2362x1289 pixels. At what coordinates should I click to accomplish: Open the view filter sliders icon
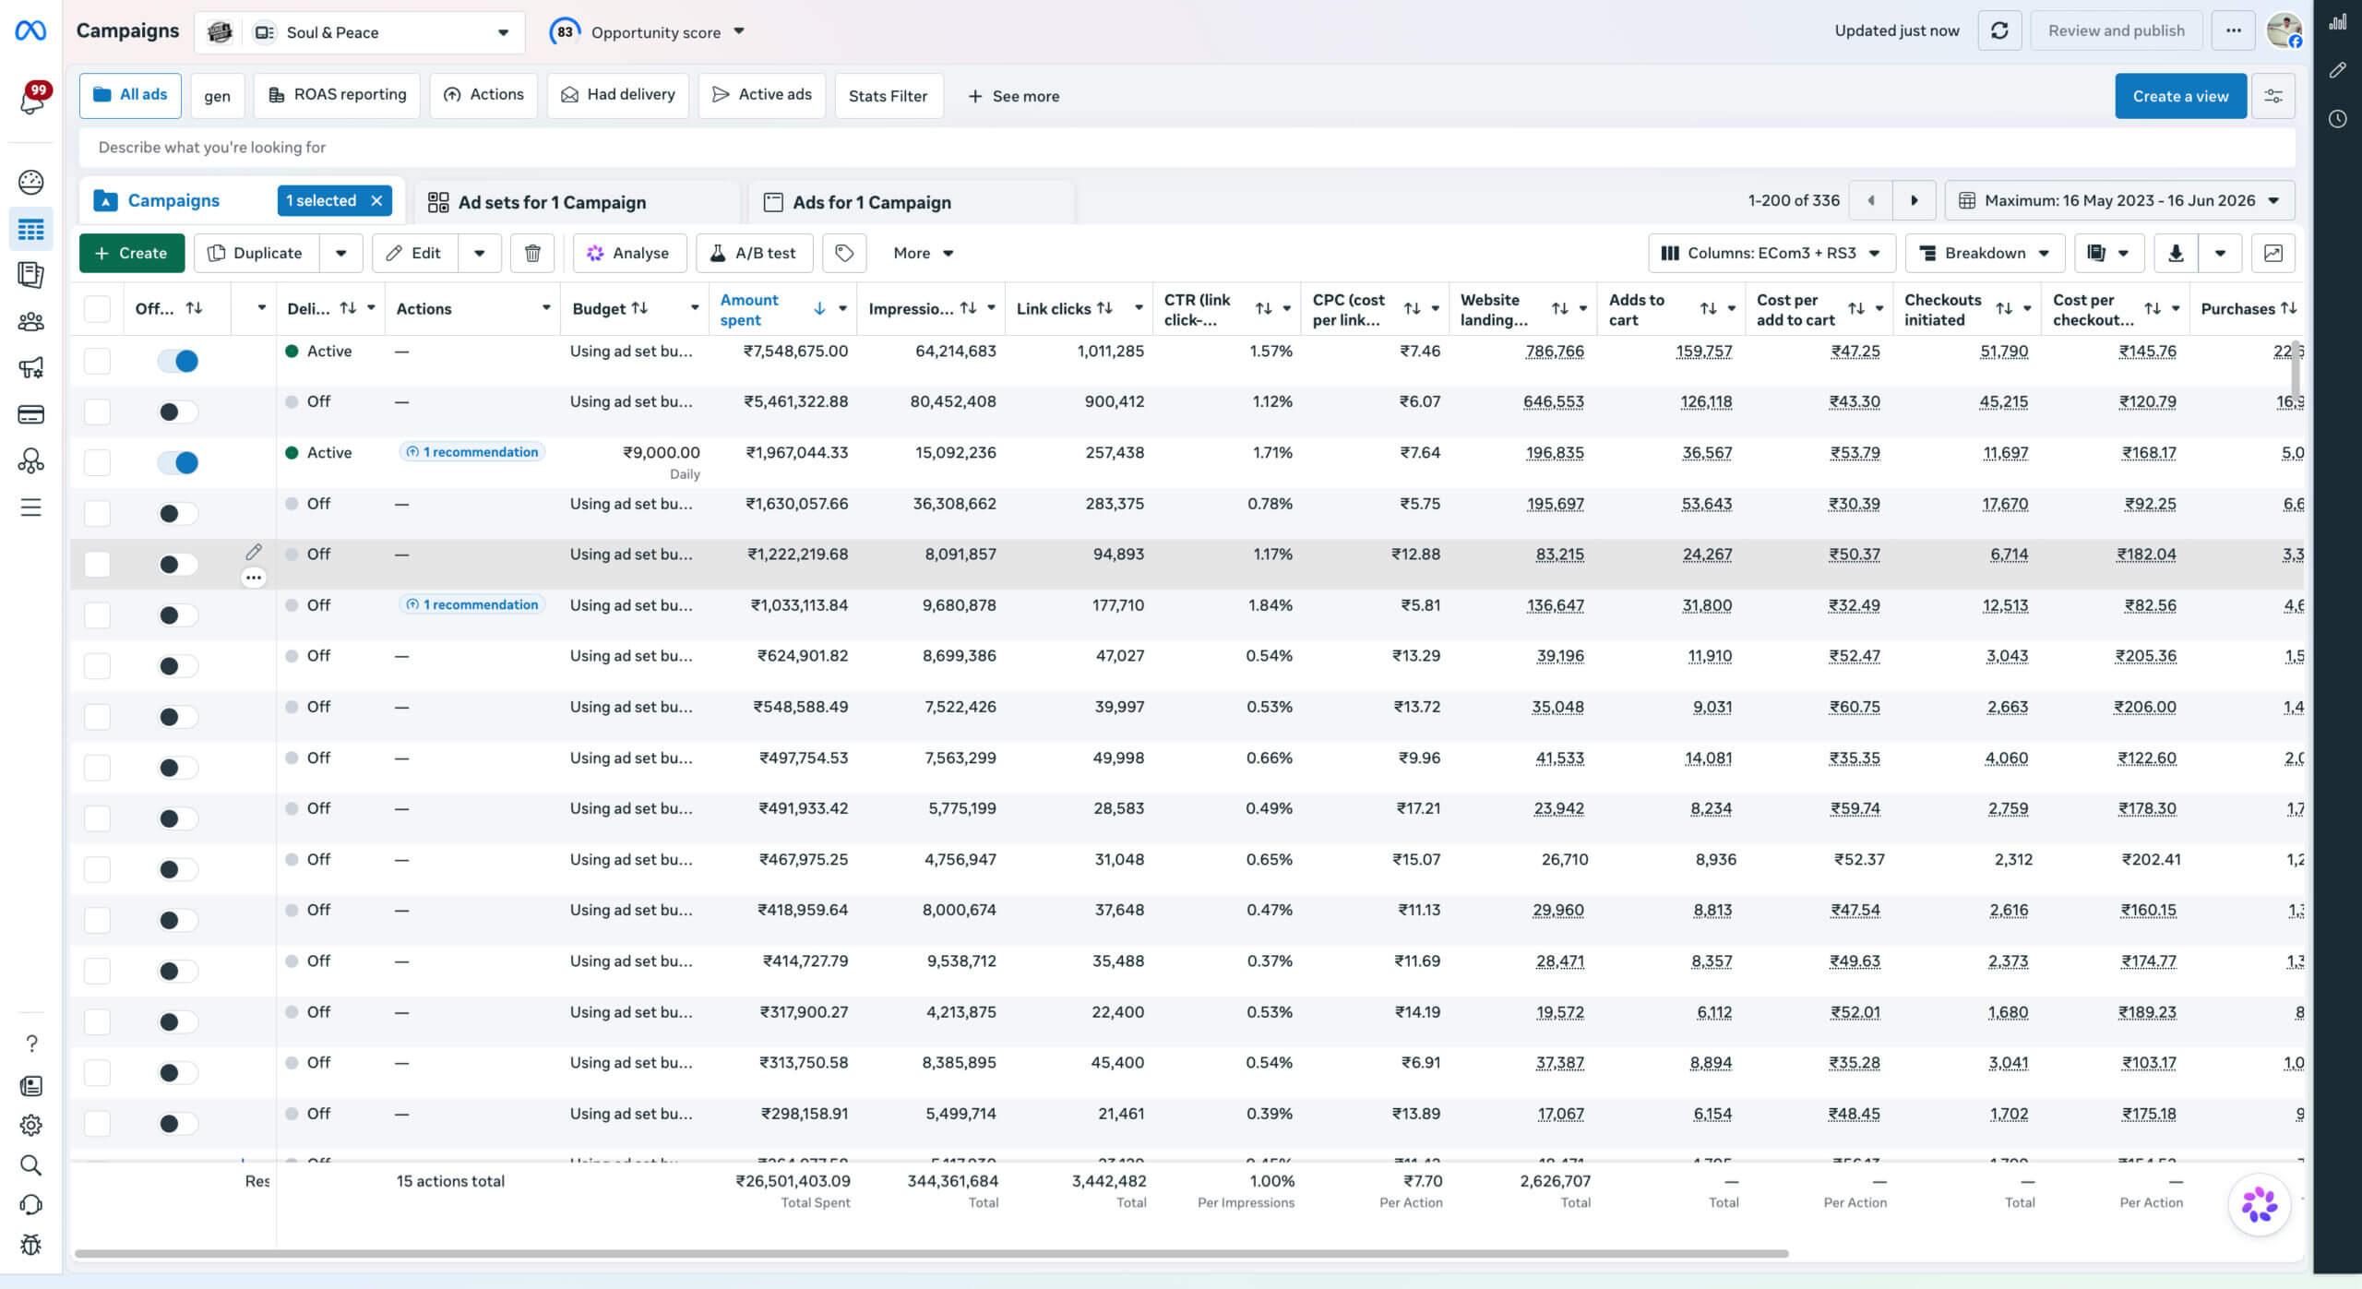pyautogui.click(x=2273, y=96)
